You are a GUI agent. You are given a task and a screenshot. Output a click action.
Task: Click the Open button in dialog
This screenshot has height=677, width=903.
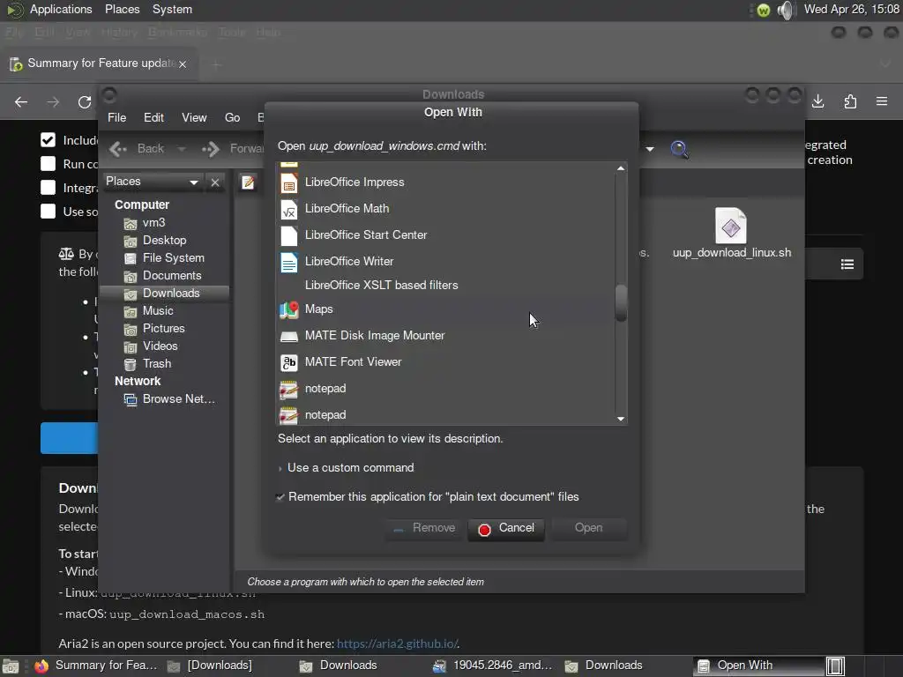click(x=588, y=529)
